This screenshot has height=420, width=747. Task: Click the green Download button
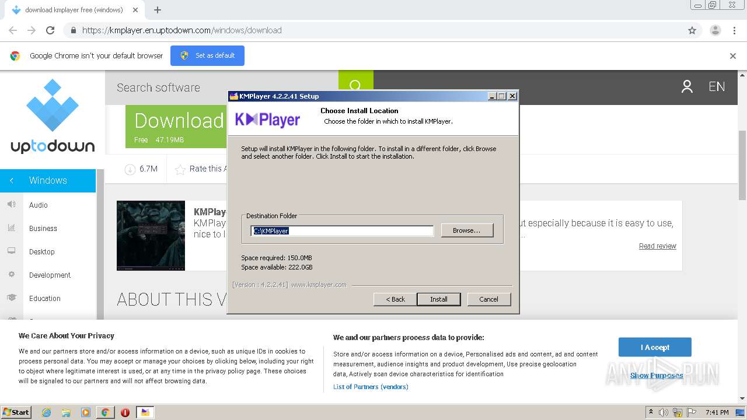click(x=176, y=127)
